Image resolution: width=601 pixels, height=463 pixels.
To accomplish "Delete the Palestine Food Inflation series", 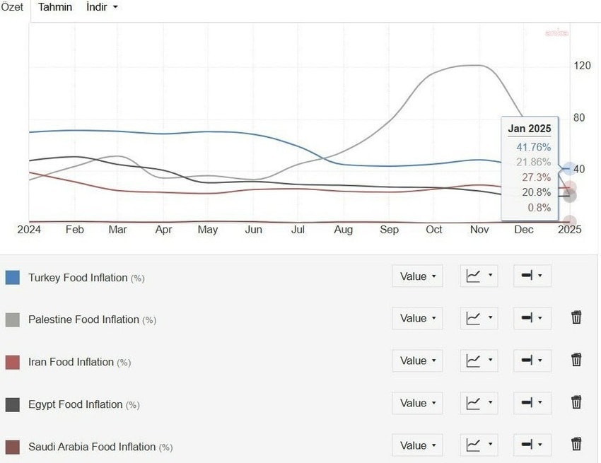I will point(576,318).
